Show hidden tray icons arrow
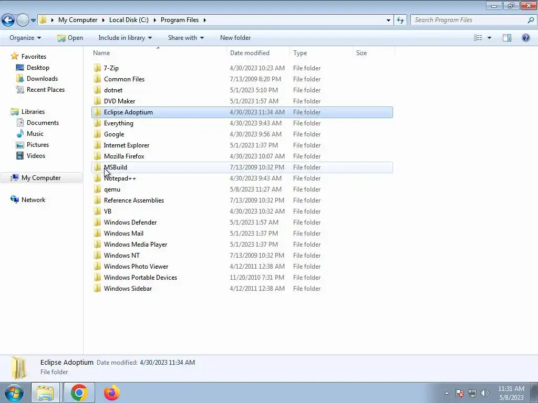The height and width of the screenshot is (403, 538). pos(447,393)
